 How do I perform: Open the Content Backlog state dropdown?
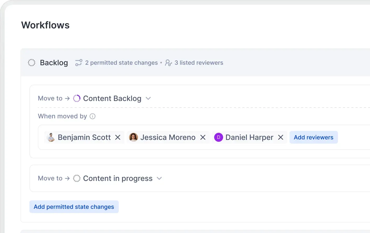(x=148, y=98)
